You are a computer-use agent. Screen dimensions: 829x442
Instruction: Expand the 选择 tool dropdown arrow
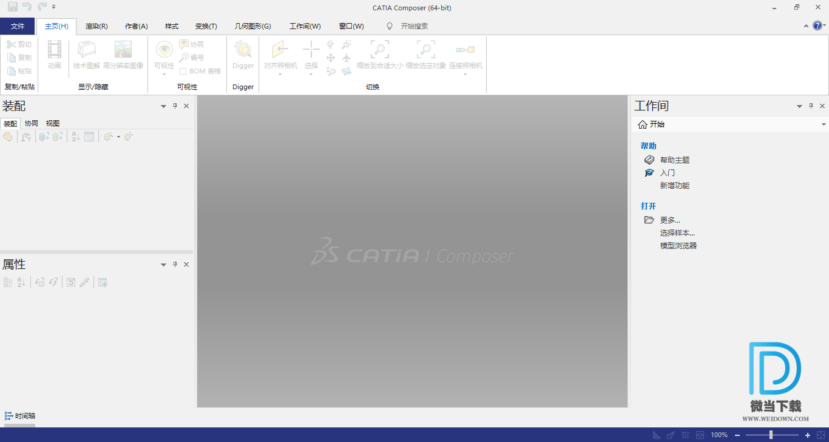tap(311, 74)
